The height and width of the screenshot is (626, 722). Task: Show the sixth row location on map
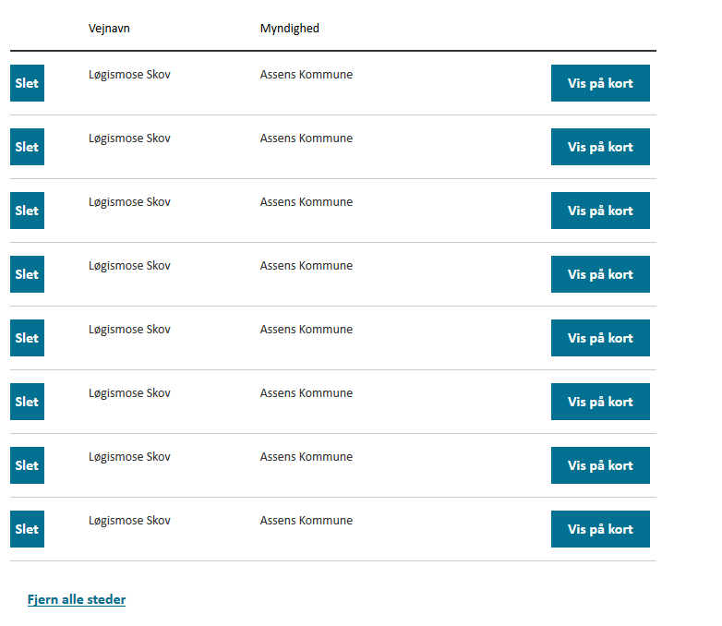click(x=600, y=402)
